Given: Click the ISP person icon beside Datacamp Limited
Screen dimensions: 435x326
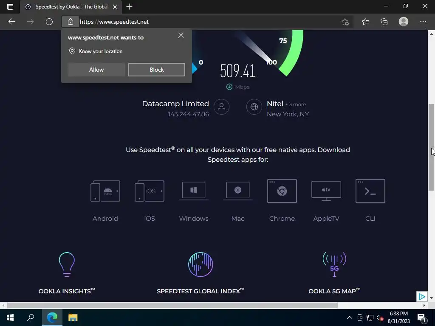Looking at the screenshot, I should coord(221,107).
